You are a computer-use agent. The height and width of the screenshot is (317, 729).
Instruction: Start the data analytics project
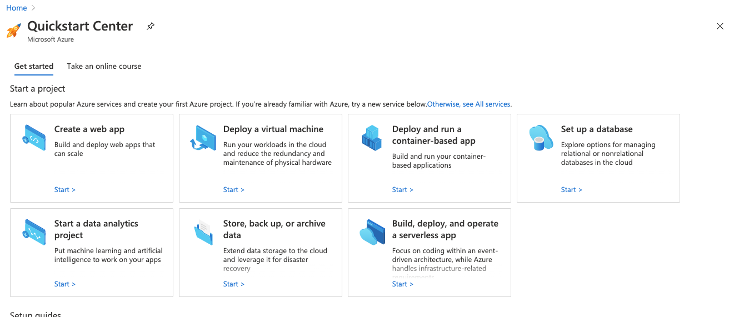pos(64,284)
